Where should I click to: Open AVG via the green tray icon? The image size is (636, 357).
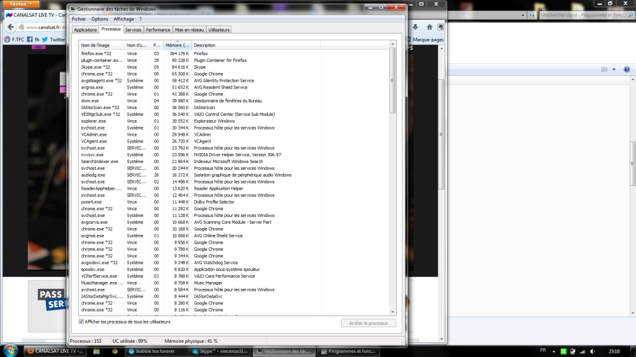(x=563, y=351)
